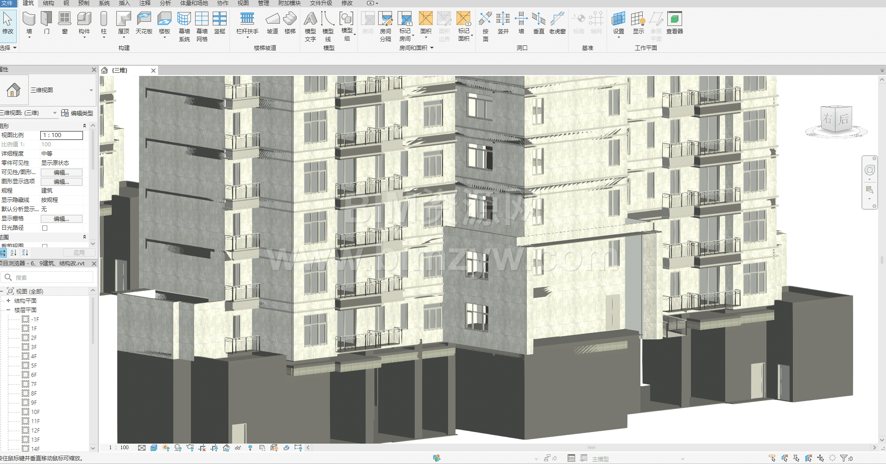Image resolution: width=886 pixels, height=464 pixels.
Task: Open the 视图 ribbon tab
Action: (x=243, y=3)
